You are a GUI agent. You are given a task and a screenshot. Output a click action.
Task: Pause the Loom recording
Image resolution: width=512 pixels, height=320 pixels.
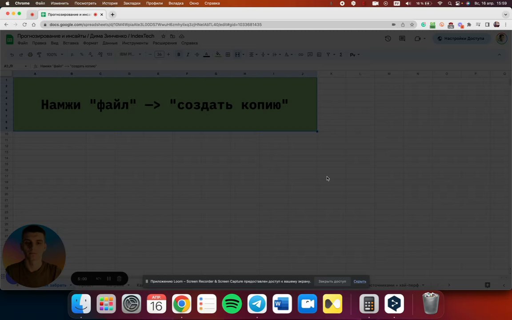point(109,279)
